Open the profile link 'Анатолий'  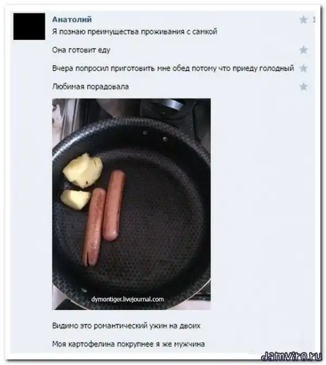tap(72, 20)
